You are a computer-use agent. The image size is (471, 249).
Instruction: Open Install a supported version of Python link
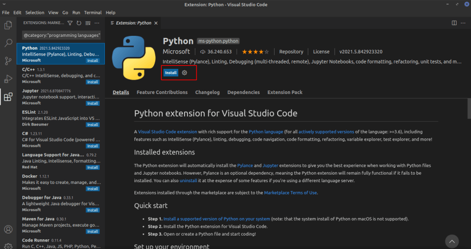[x=217, y=219]
